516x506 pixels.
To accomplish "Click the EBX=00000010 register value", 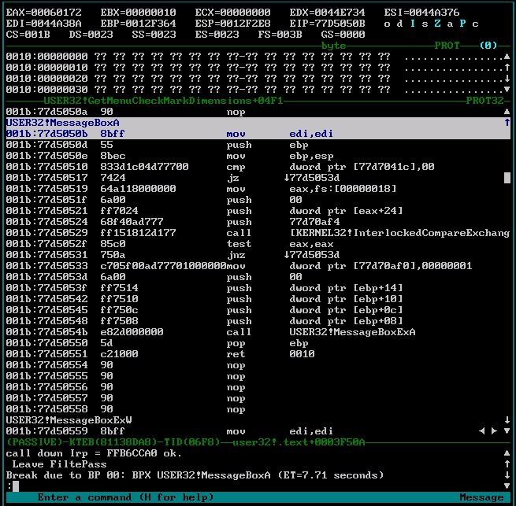I will coord(138,13).
